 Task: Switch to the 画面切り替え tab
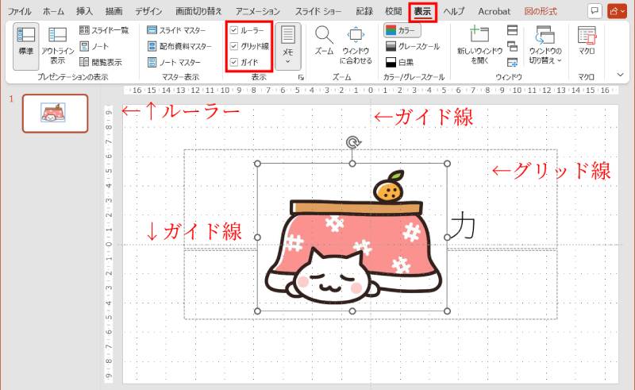tap(198, 11)
